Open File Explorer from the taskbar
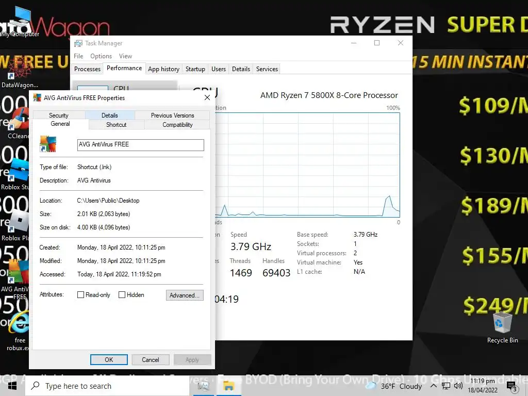The height and width of the screenshot is (396, 528). tap(228, 386)
